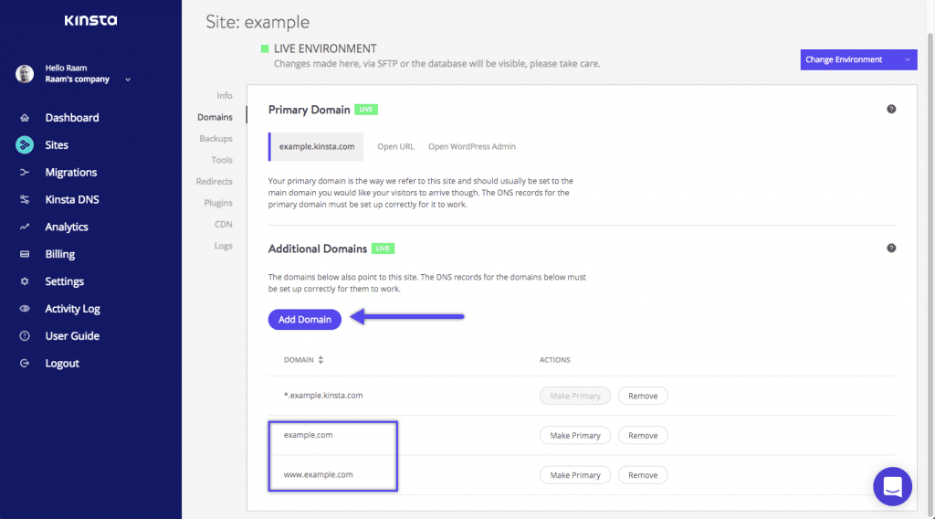This screenshot has width=935, height=519.
Task: Open Activity Log in the sidebar
Action: coord(73,309)
